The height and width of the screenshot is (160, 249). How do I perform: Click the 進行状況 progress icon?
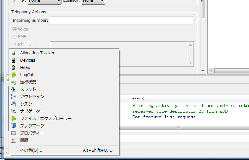13,82
